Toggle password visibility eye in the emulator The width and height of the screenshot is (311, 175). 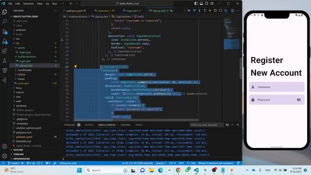pyautogui.click(x=299, y=100)
